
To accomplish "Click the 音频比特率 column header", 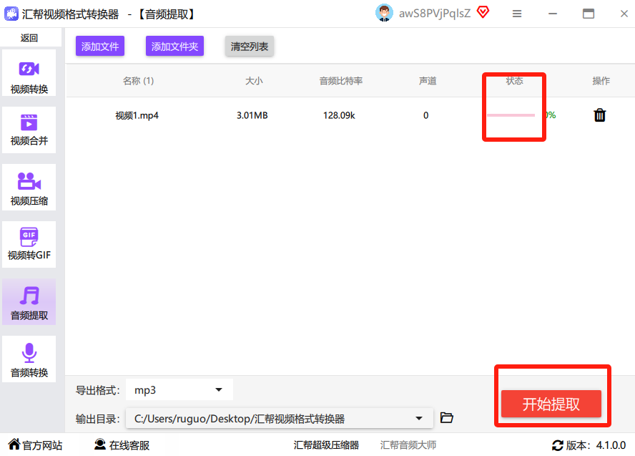I will coord(341,81).
